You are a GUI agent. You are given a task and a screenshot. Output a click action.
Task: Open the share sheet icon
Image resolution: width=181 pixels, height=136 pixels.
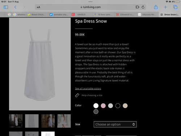pos(156,7)
